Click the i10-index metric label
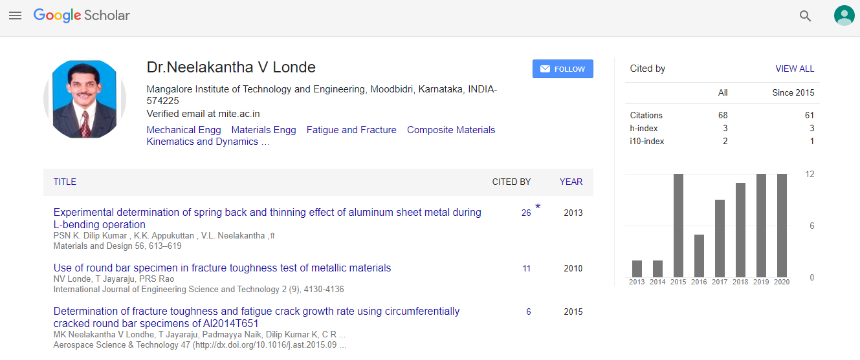 pos(647,141)
